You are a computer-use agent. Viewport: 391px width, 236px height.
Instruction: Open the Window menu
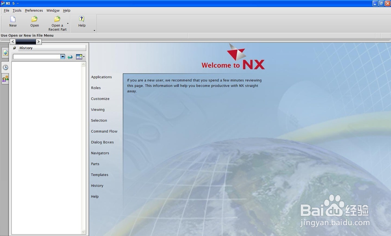(x=53, y=11)
